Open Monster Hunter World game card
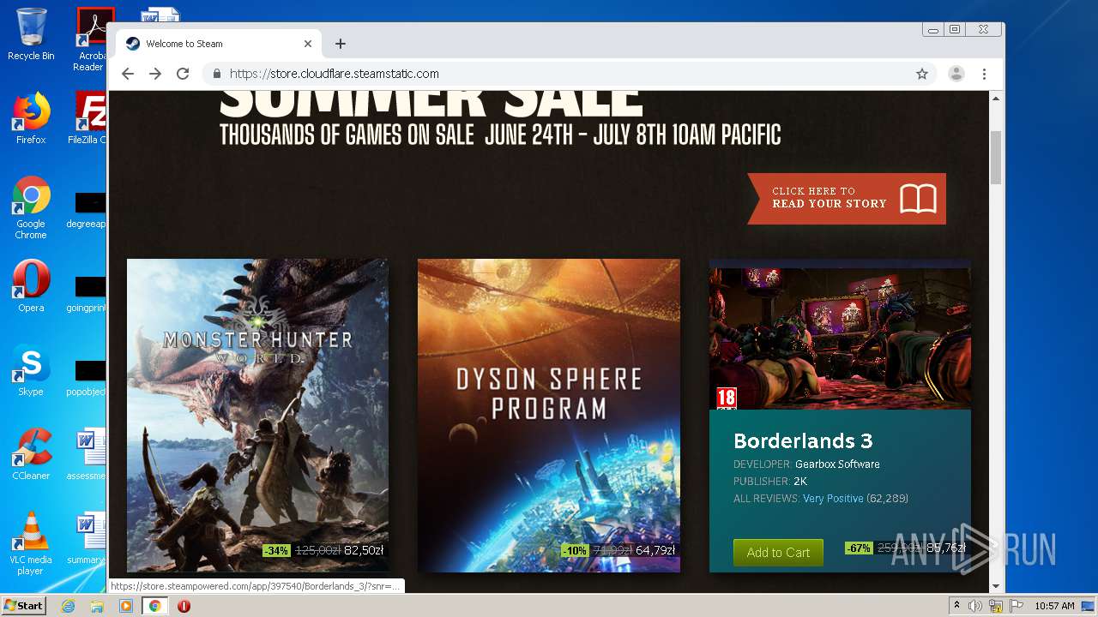The width and height of the screenshot is (1098, 617). (x=257, y=416)
